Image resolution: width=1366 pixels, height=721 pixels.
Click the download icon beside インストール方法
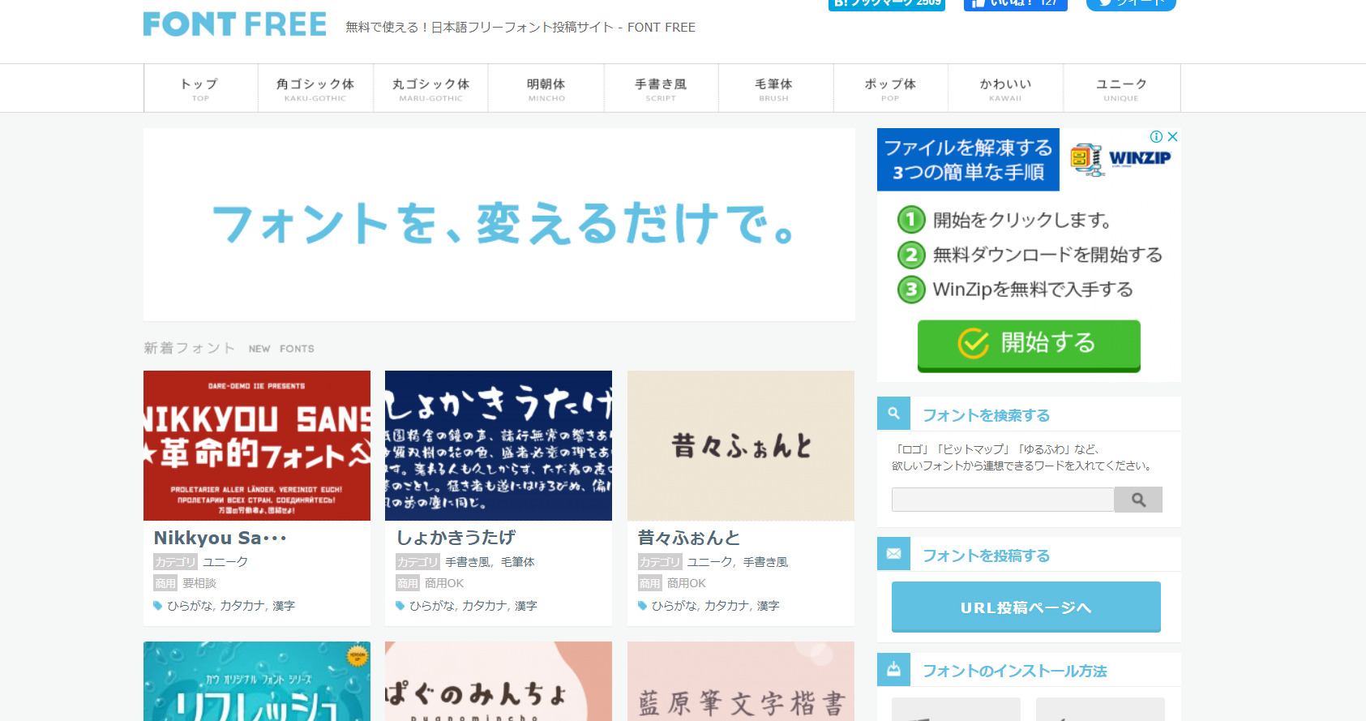(893, 669)
